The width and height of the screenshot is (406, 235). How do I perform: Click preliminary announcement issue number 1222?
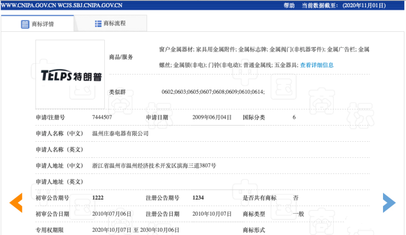click(98, 198)
